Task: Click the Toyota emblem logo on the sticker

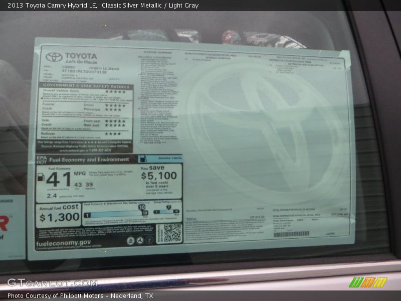Action: point(54,57)
